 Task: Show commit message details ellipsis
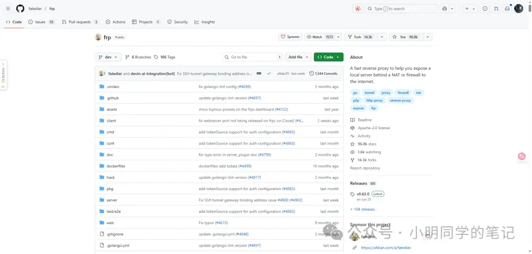pyautogui.click(x=259, y=73)
